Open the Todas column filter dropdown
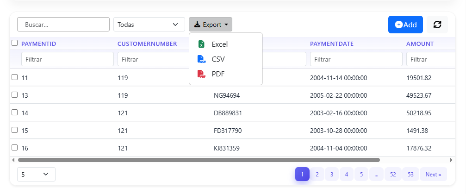 click(x=149, y=25)
